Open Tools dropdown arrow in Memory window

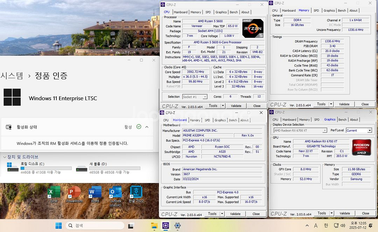point(331,104)
